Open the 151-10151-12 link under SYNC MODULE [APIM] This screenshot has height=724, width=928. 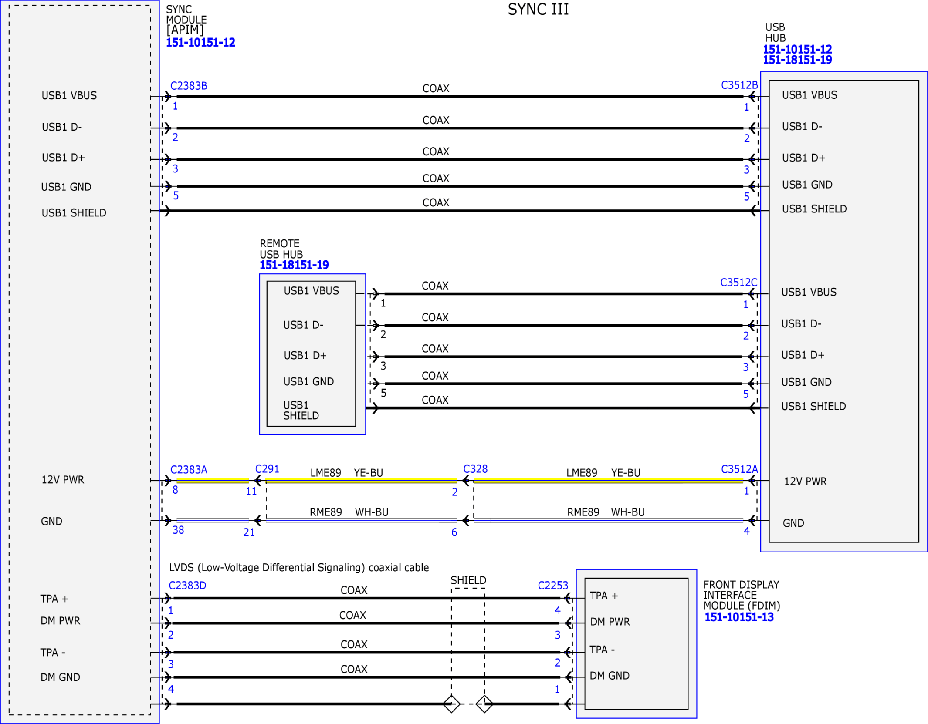(x=200, y=42)
